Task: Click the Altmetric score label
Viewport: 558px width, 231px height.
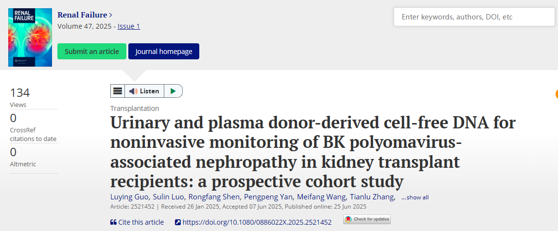Action: point(23,164)
